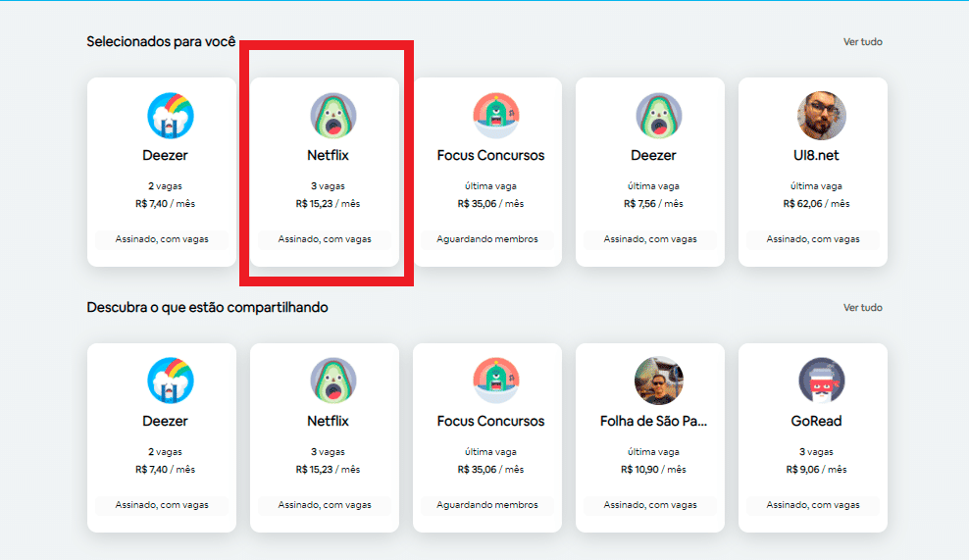Click 'R$ 35,06 / mês' on Focus Concursos in Selecionados
969x560 pixels.
490,203
